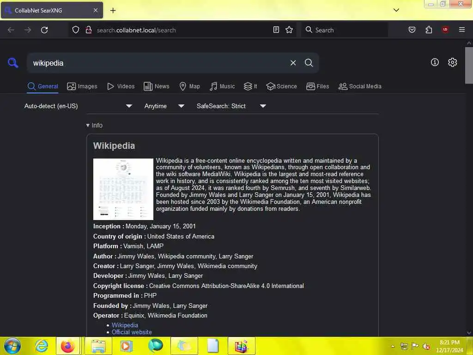Click the Firefox toolbar Search box

pos(345,30)
